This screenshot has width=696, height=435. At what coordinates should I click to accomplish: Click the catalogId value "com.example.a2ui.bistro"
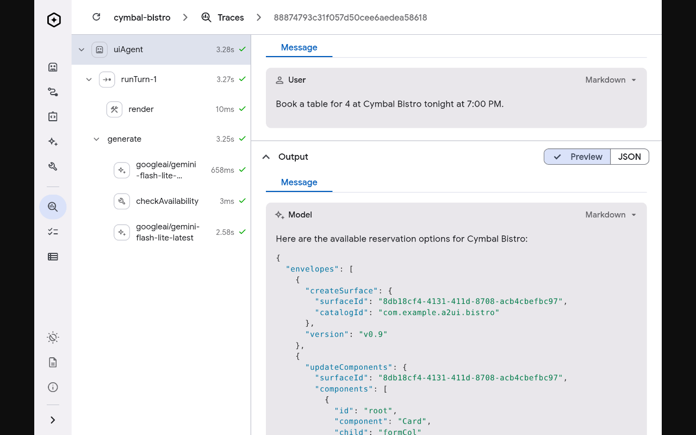click(x=439, y=313)
